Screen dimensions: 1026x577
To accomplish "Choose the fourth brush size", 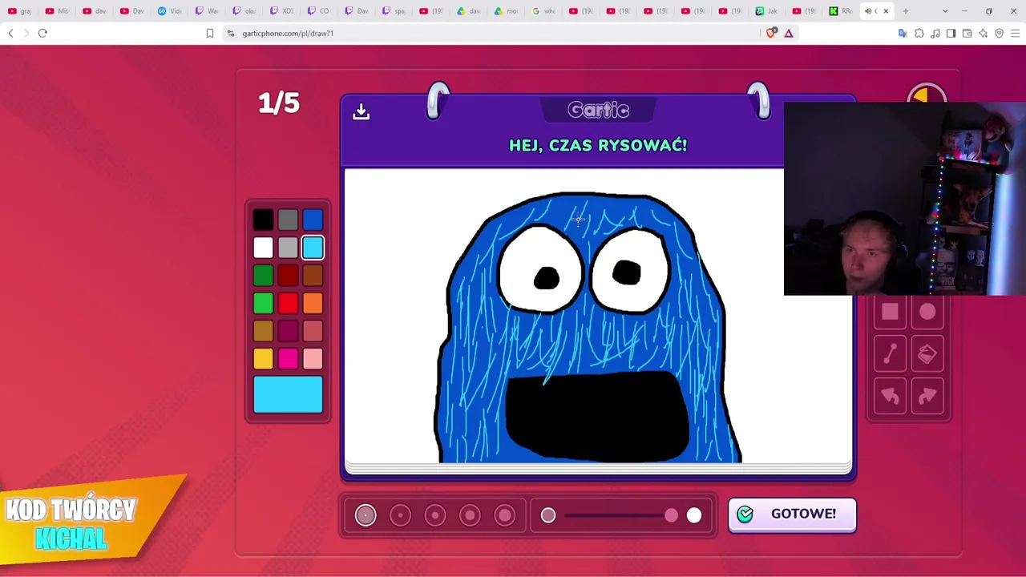I will (x=470, y=515).
